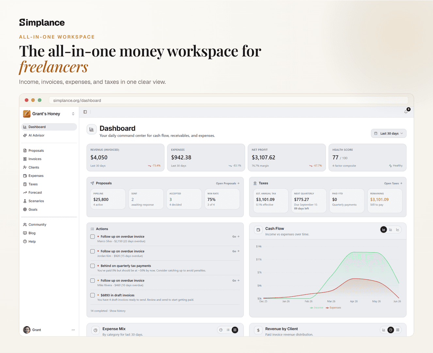Click the Next Quarterly $775.27 tile
The image size is (433, 353).
tap(309, 201)
